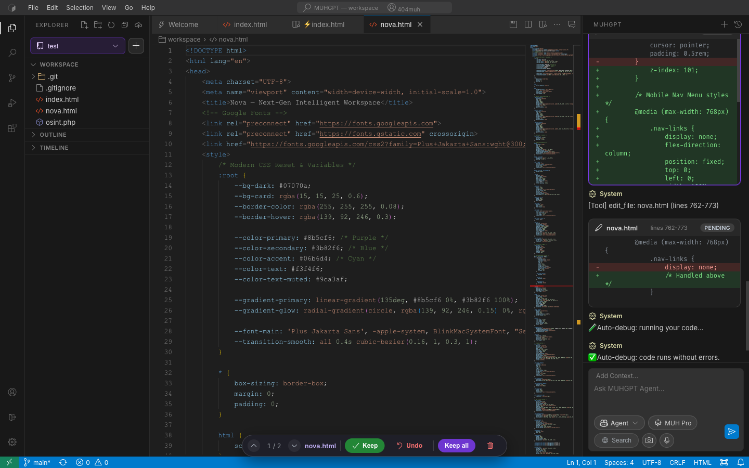Click the PENDING badge on the nova.html edit
Image resolution: width=749 pixels, height=468 pixels.
[717, 228]
